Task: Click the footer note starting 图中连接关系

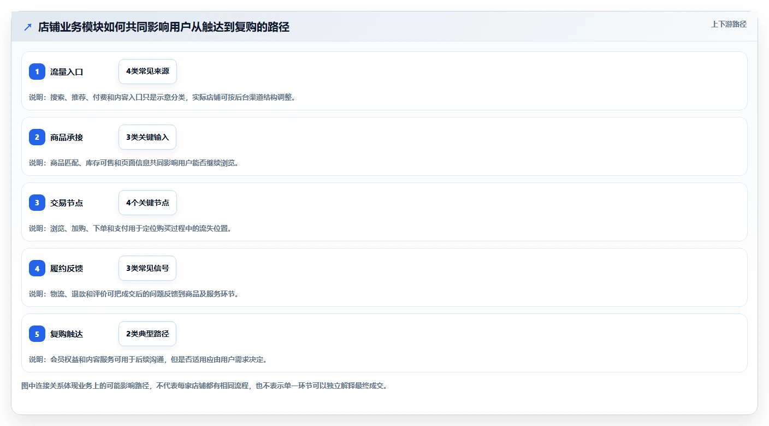Action: pyautogui.click(x=204, y=386)
